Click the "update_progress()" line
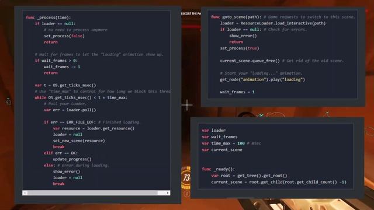 click(72, 159)
